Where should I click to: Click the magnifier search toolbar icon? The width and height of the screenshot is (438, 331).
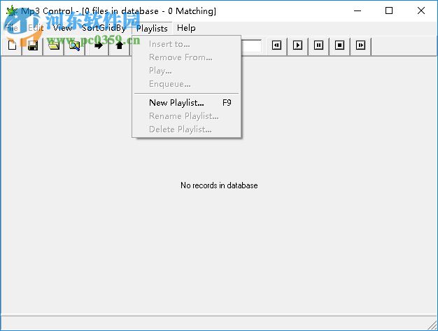75,45
